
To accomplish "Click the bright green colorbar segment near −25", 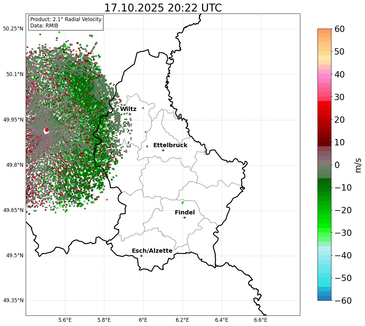I will pos(324,222).
